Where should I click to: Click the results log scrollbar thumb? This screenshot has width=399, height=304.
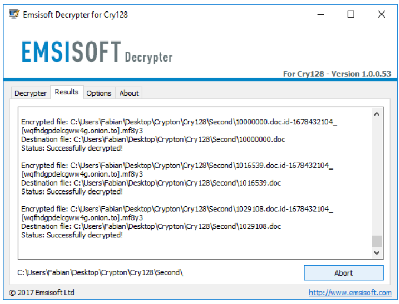[x=377, y=242]
